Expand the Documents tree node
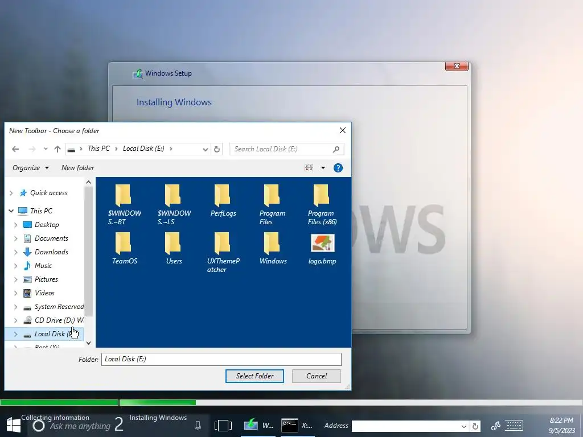Screen dimensions: 583x437 15,238
